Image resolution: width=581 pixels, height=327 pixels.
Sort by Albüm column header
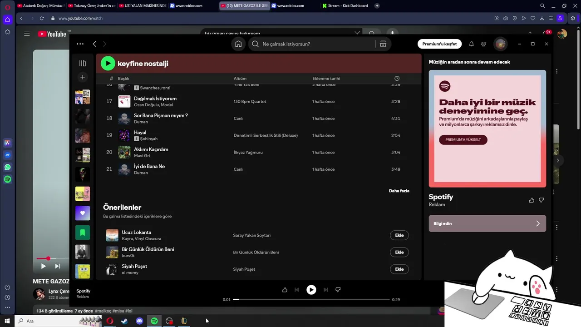(240, 79)
